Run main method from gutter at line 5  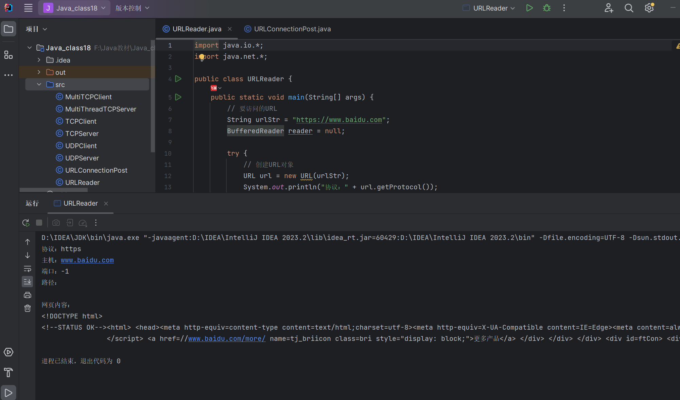[178, 97]
